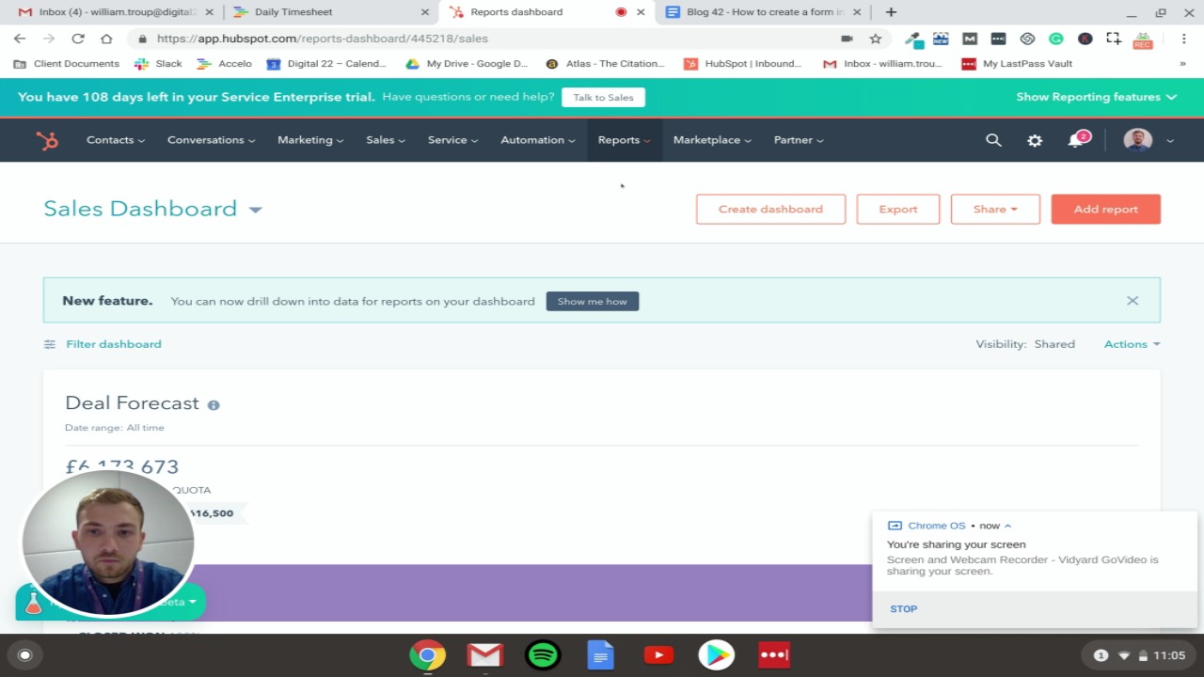The height and width of the screenshot is (677, 1204).
Task: Stop screen sharing via the STOP link
Action: [x=903, y=608]
